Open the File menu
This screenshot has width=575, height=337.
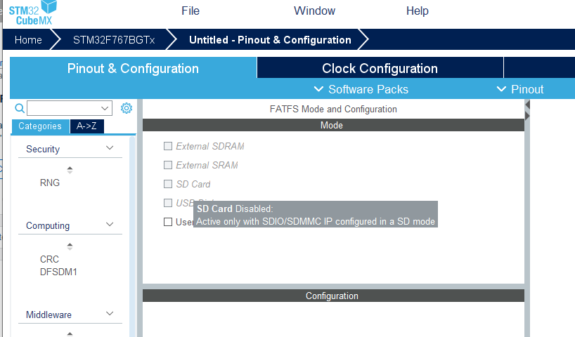190,11
